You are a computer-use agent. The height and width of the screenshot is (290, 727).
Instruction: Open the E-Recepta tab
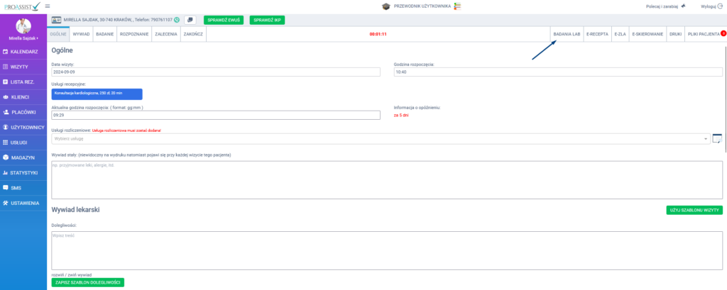(x=597, y=33)
